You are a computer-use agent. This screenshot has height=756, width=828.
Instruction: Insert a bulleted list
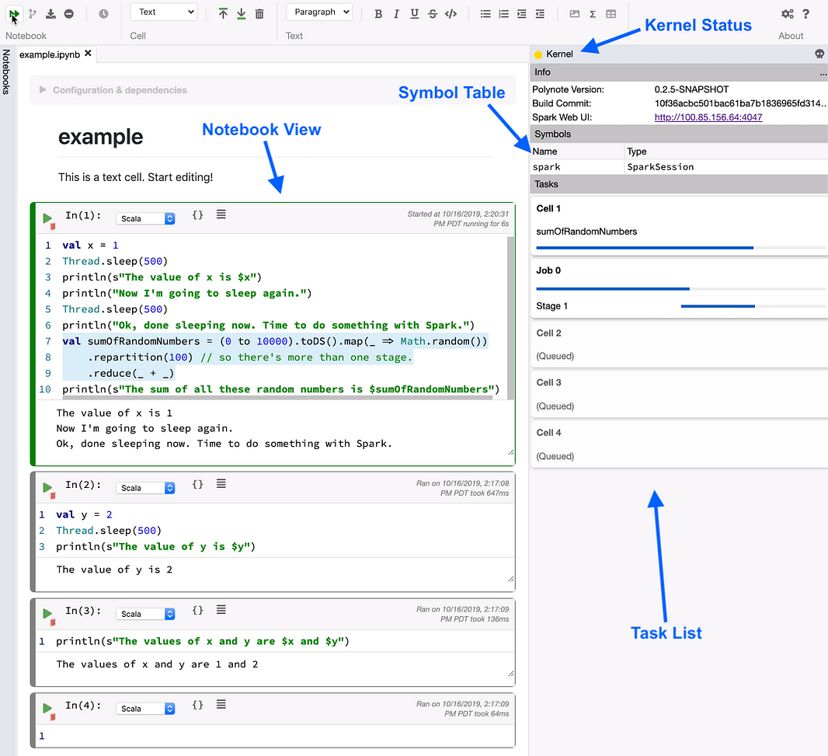pyautogui.click(x=485, y=14)
